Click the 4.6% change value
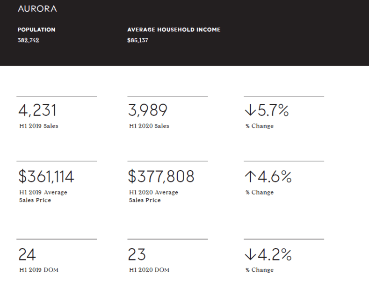 point(275,177)
